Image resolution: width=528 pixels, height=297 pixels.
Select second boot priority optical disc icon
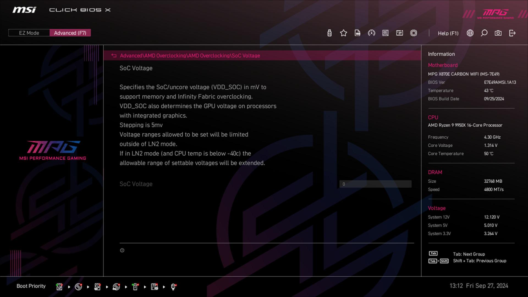(78, 287)
